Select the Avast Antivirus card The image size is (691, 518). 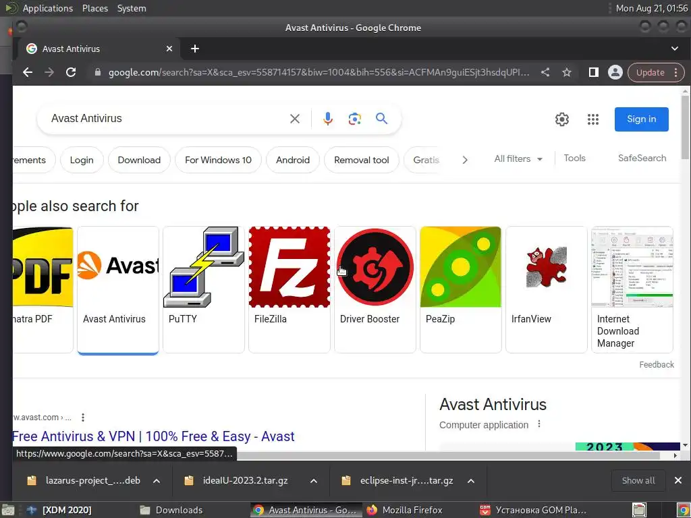tap(118, 289)
